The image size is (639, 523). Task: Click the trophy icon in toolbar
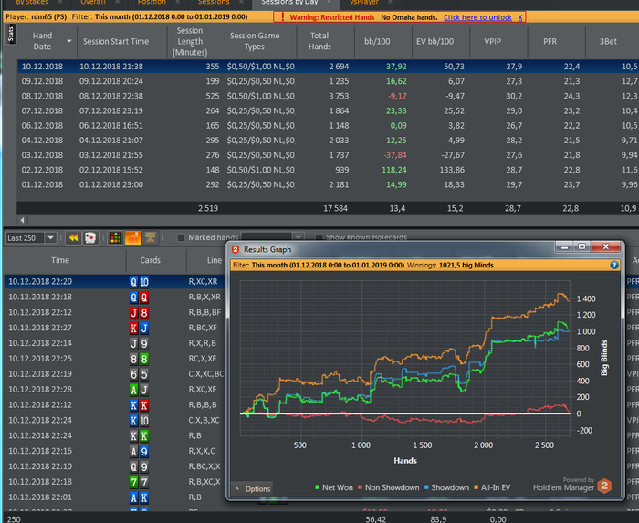[150, 237]
